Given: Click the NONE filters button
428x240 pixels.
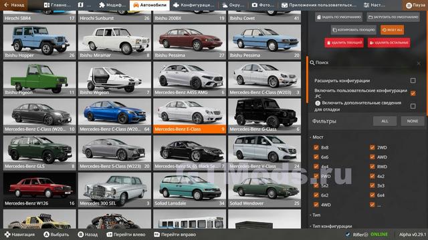Looking at the screenshot, I should (x=413, y=121).
